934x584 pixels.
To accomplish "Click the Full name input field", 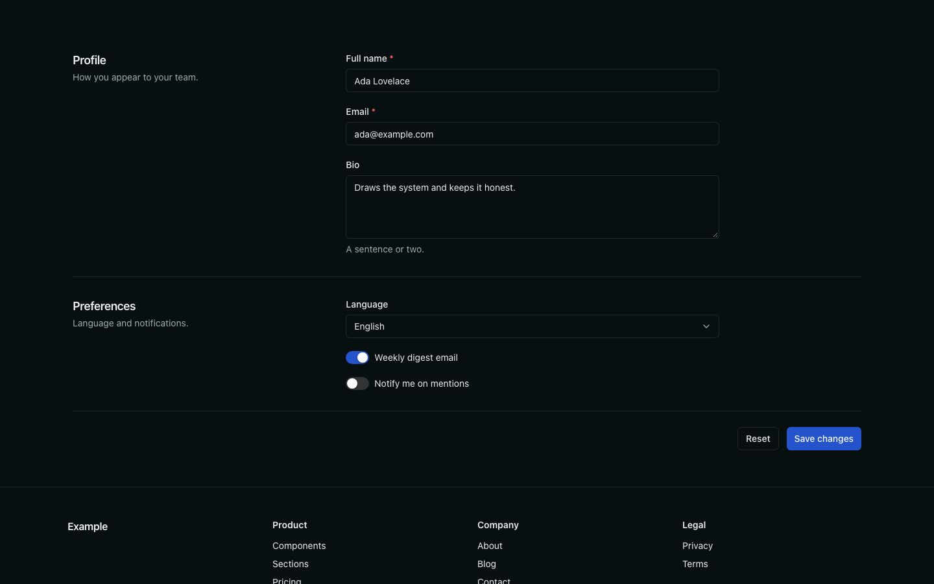I will [532, 80].
